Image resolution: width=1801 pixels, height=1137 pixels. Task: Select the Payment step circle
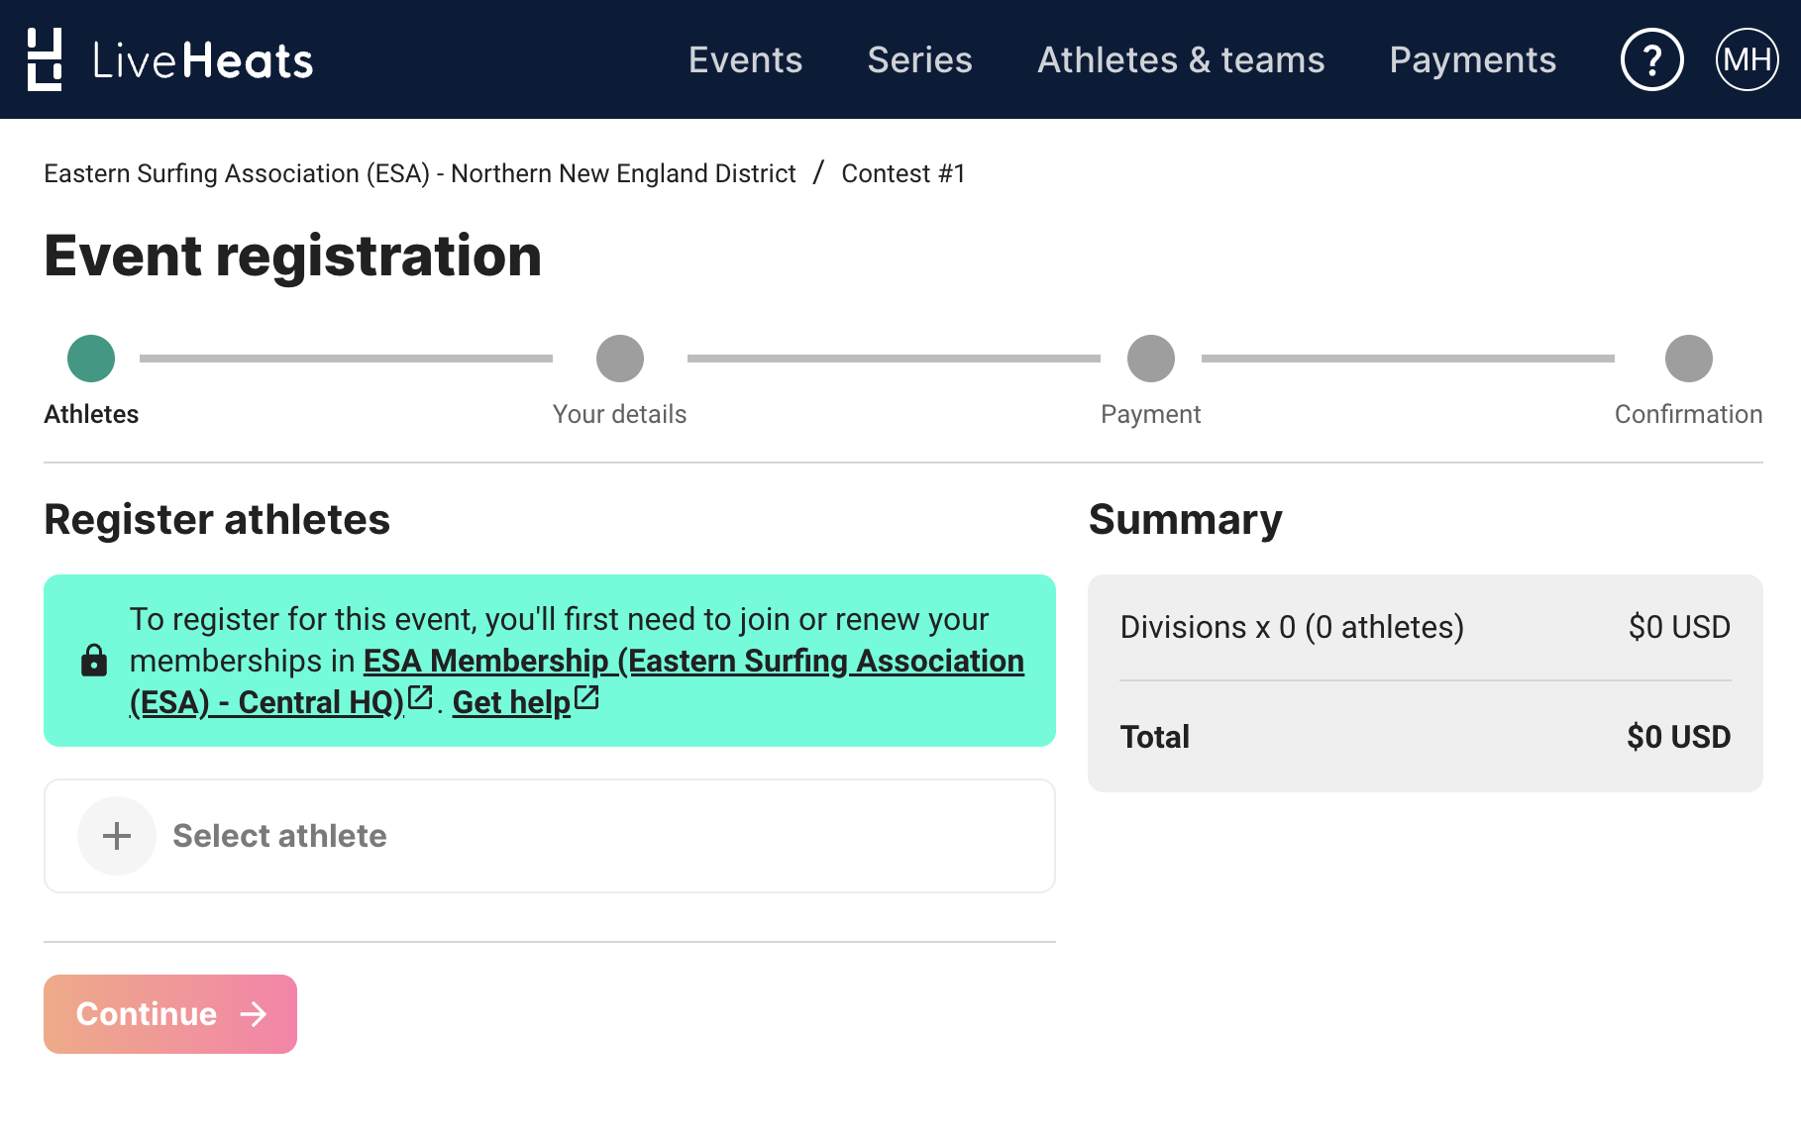pyautogui.click(x=1151, y=359)
